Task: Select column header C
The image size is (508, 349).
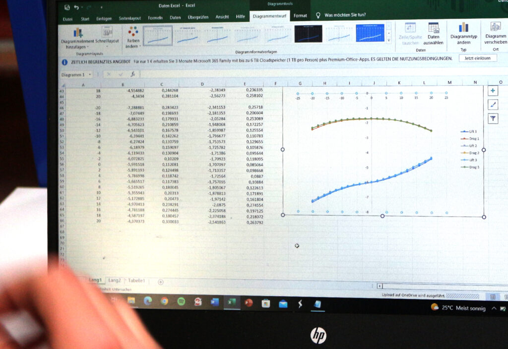Action: coord(162,84)
